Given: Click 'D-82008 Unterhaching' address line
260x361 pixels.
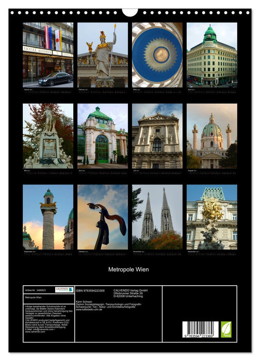Looking at the screenshot, I should click(x=128, y=297).
